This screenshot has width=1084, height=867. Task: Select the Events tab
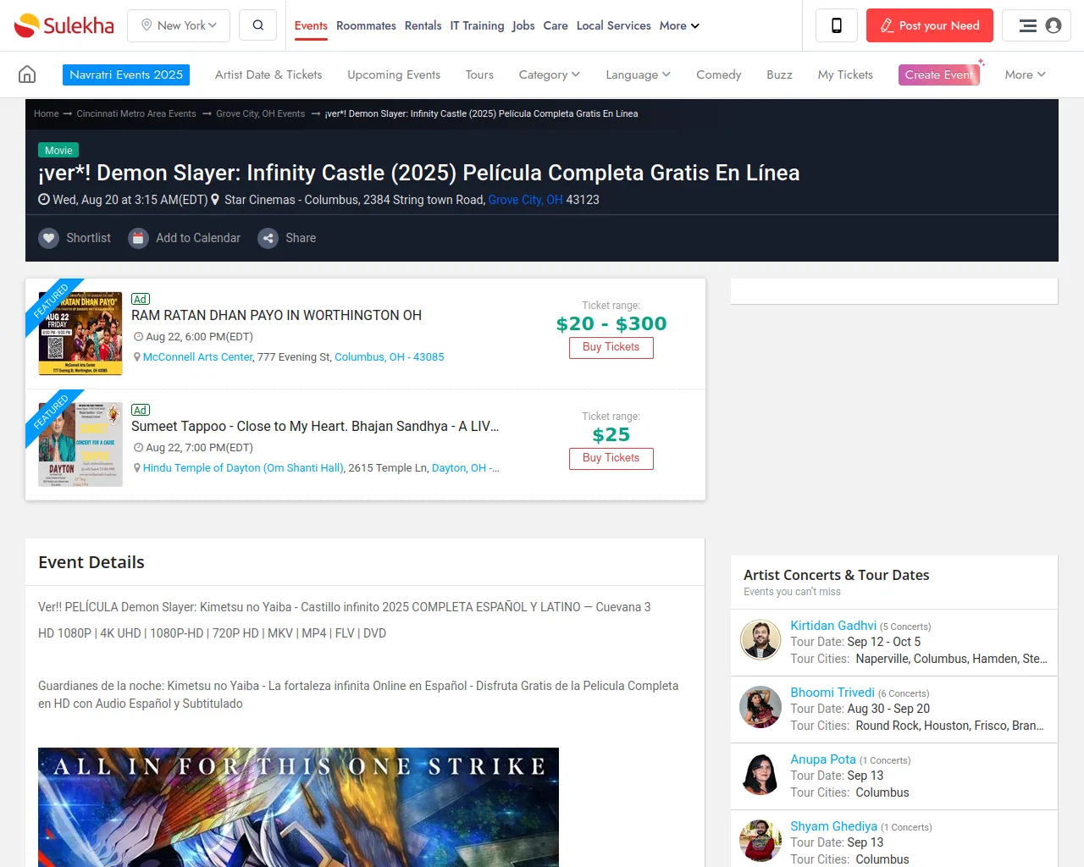pyautogui.click(x=311, y=25)
